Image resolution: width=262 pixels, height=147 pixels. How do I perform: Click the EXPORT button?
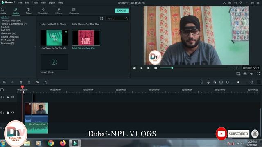click(x=122, y=11)
